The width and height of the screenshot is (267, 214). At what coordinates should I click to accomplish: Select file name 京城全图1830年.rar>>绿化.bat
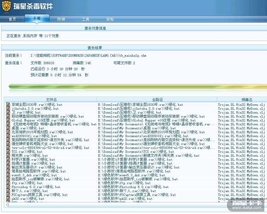(37, 105)
